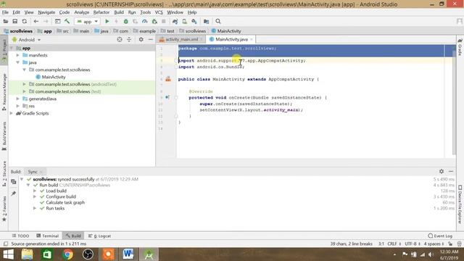Expand the manifests folder
This screenshot has width=464, height=261.
17,55
